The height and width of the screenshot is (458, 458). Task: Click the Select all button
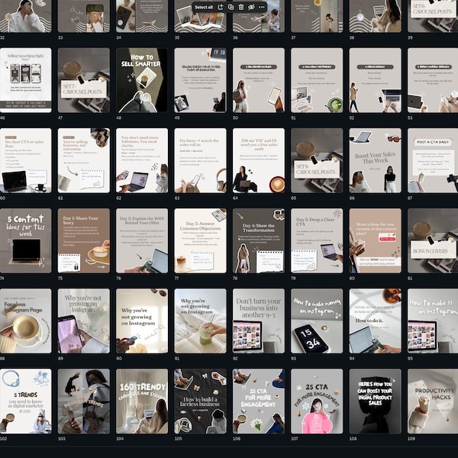pos(204,7)
